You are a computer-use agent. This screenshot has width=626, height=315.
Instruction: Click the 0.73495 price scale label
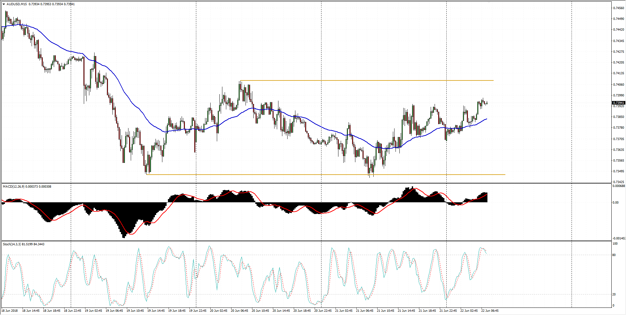point(619,171)
